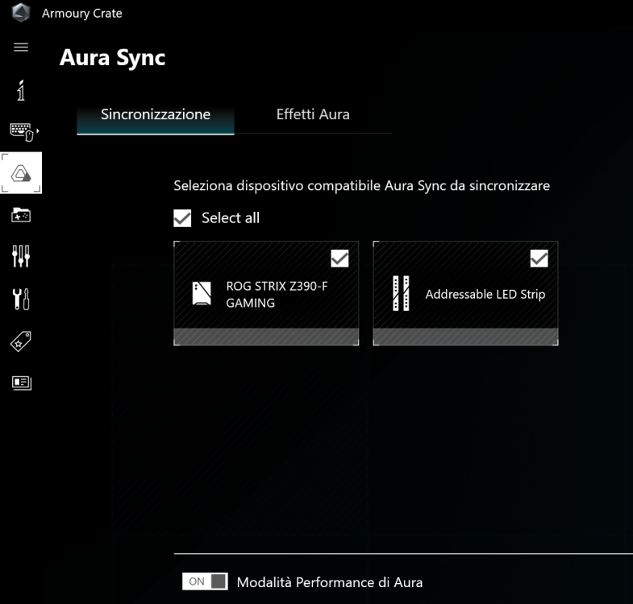Switch to the Effetti Aura tab
This screenshot has width=633, height=604.
pyautogui.click(x=313, y=115)
